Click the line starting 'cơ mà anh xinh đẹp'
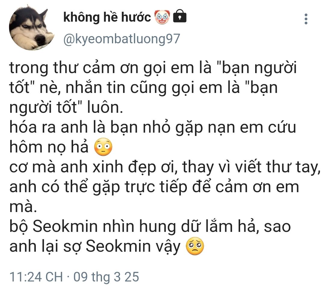This screenshot has height=289, width=325. [165, 167]
